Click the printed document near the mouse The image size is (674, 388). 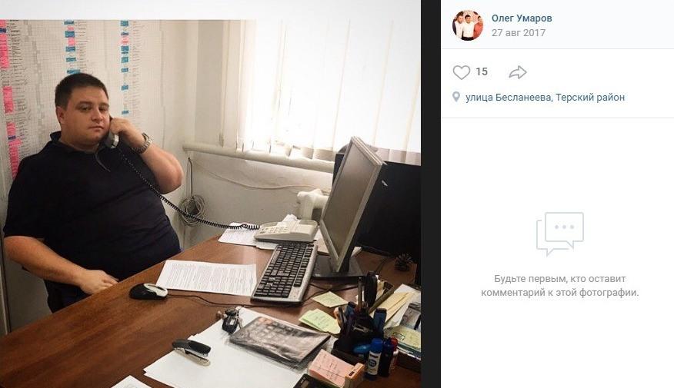(208, 277)
